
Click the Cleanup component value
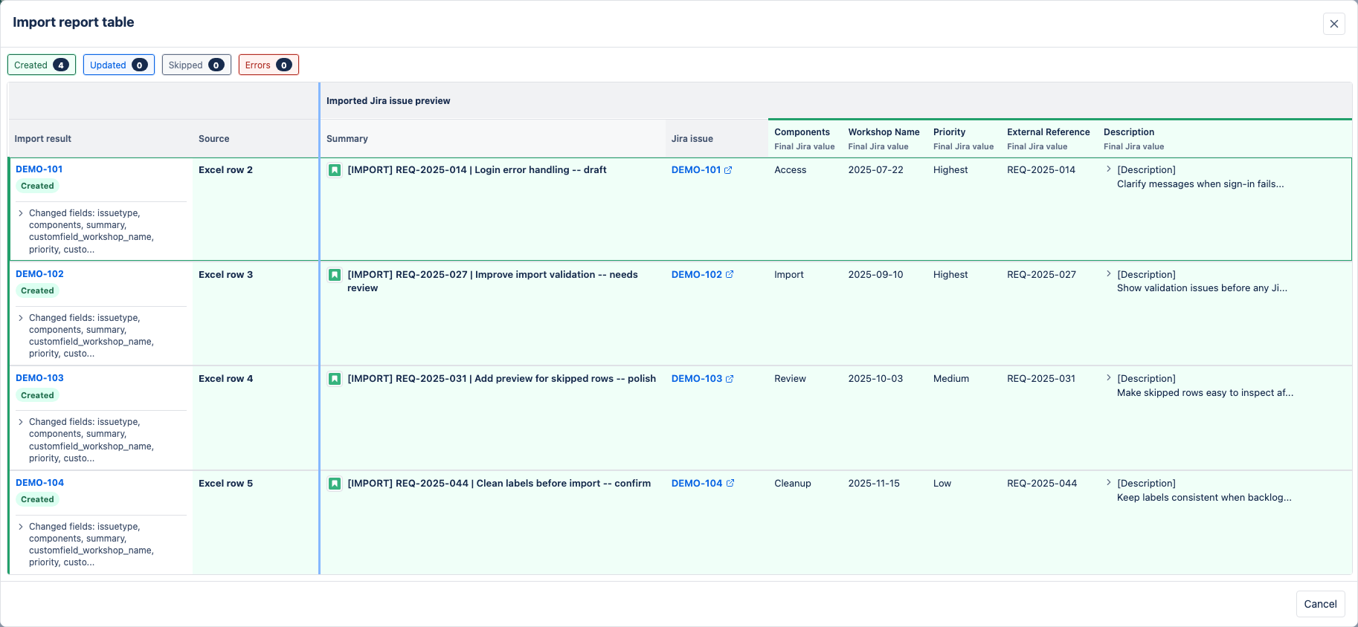click(793, 484)
